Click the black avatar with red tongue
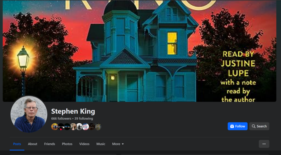This screenshot has width=281, height=155. click(61, 127)
